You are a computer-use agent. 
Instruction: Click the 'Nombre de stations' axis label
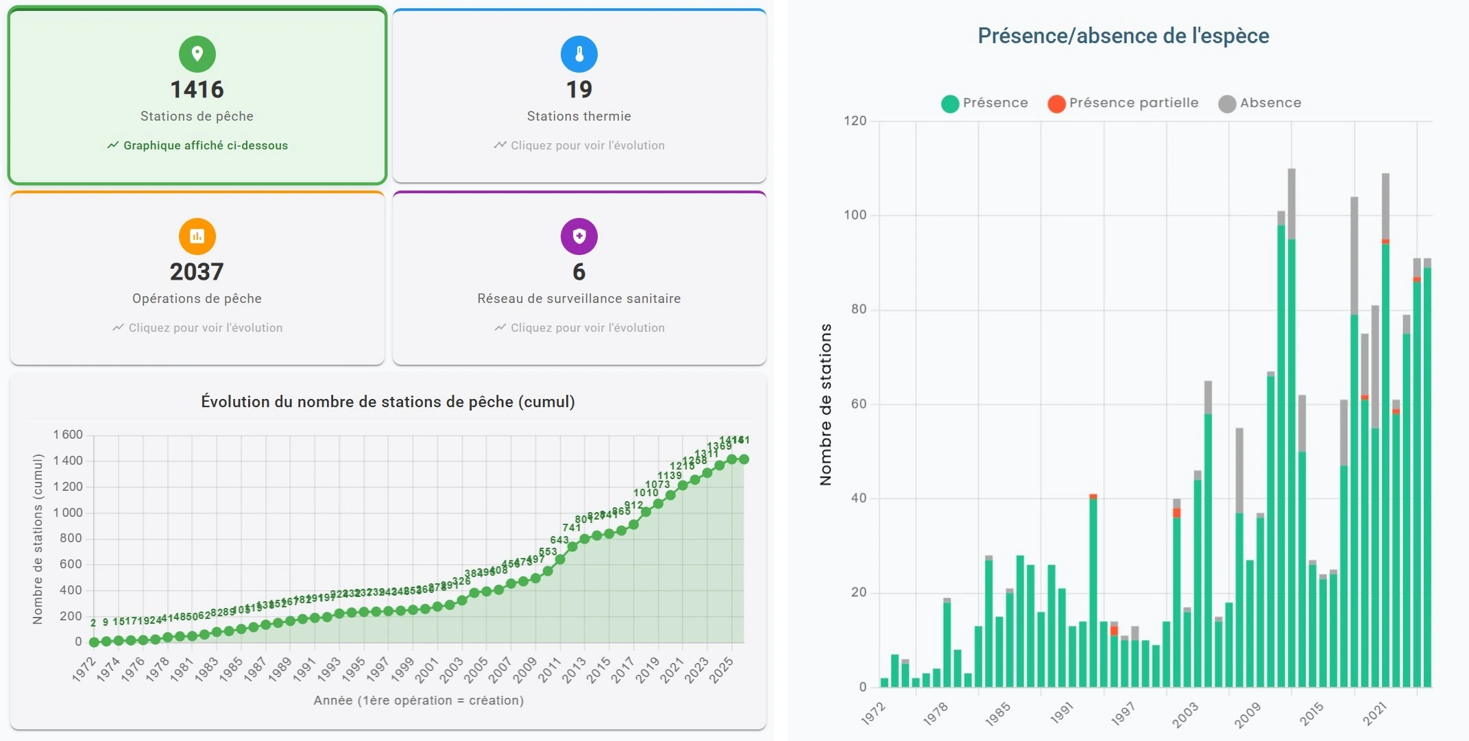click(x=826, y=405)
